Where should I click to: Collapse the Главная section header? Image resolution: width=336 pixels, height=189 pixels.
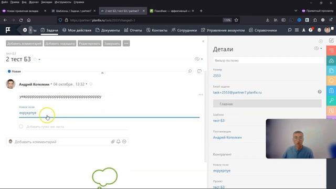(x=267, y=104)
